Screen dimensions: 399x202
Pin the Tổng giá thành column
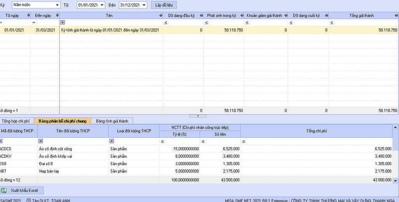pyautogui.click(x=396, y=16)
